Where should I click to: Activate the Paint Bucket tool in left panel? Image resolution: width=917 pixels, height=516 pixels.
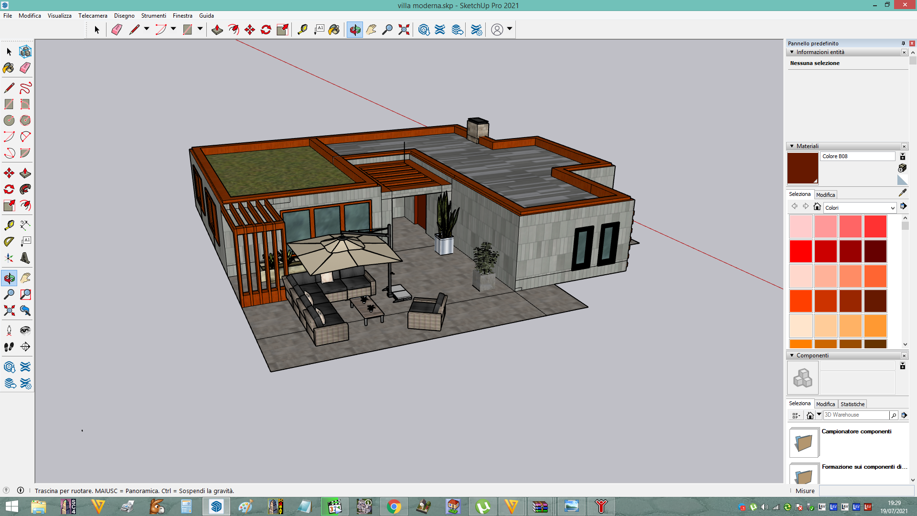9,68
